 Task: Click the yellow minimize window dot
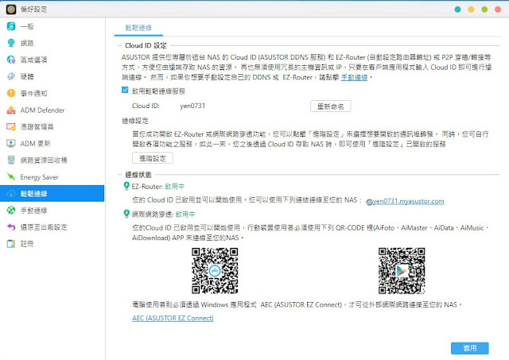[x=471, y=10]
